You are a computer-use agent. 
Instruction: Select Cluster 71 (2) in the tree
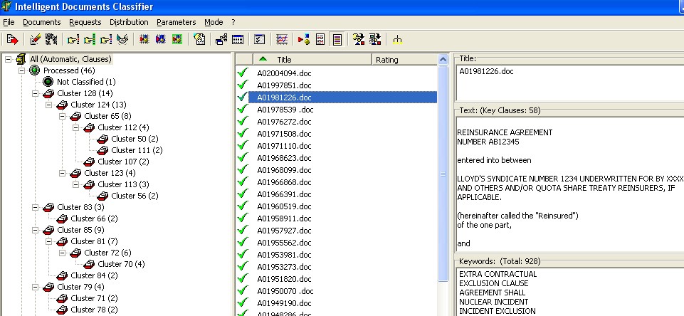coord(94,298)
